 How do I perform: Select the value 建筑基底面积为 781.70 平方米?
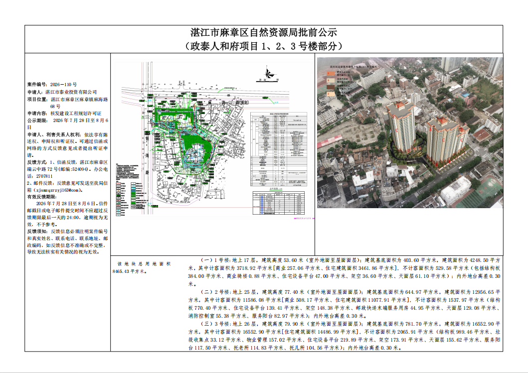click(403, 324)
